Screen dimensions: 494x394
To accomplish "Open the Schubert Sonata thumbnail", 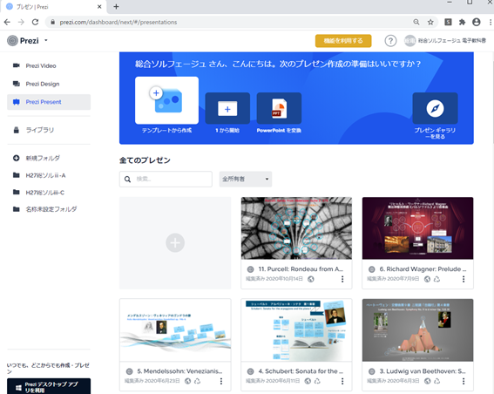I will click(296, 330).
